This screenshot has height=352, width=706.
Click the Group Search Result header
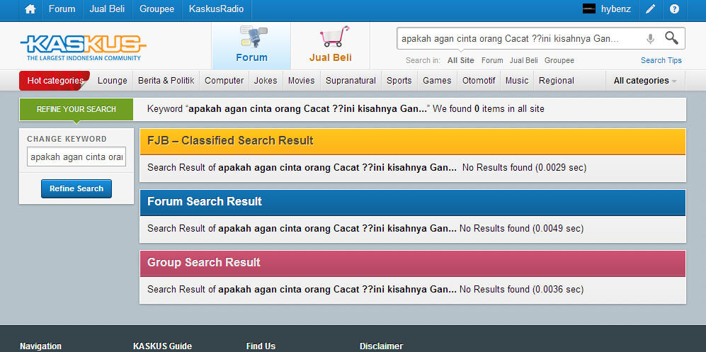[412, 263]
